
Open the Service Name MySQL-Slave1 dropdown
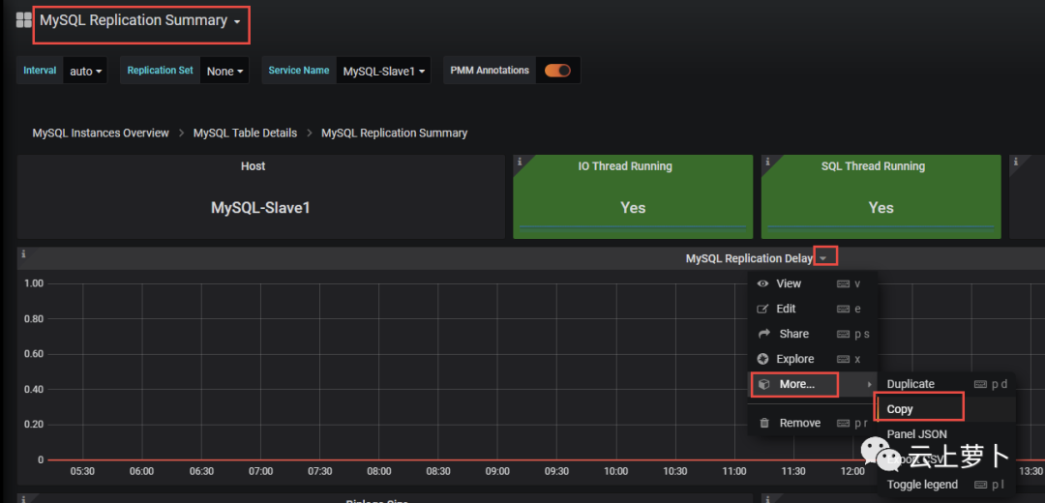(x=383, y=71)
